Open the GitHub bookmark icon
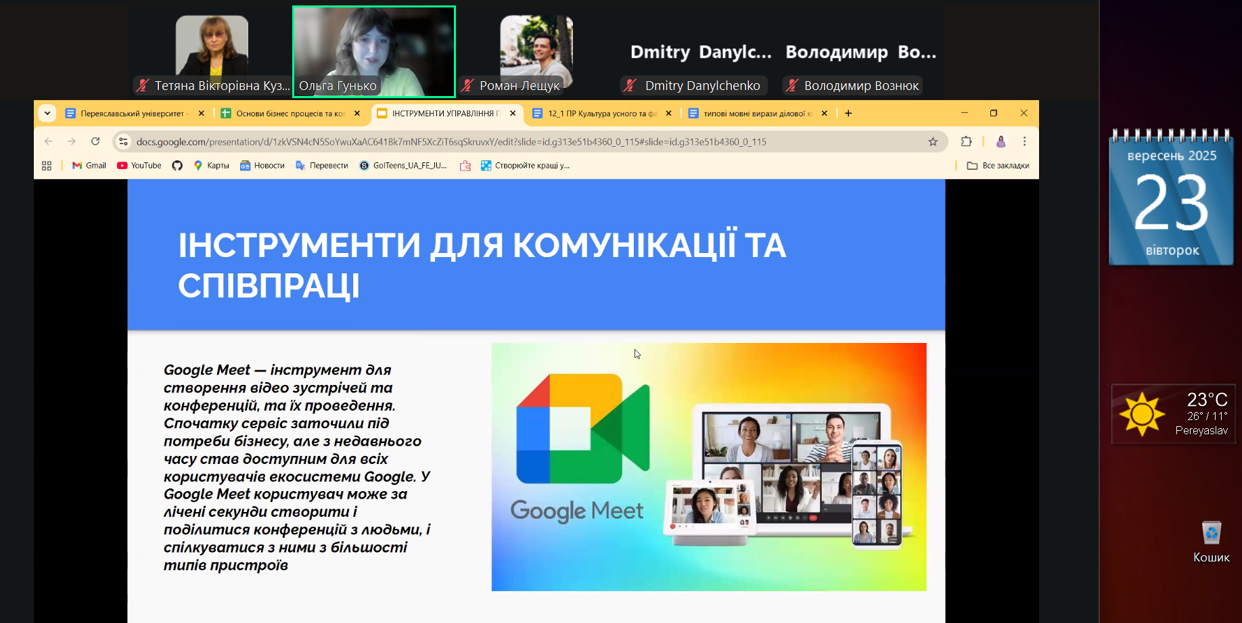 pos(177,166)
